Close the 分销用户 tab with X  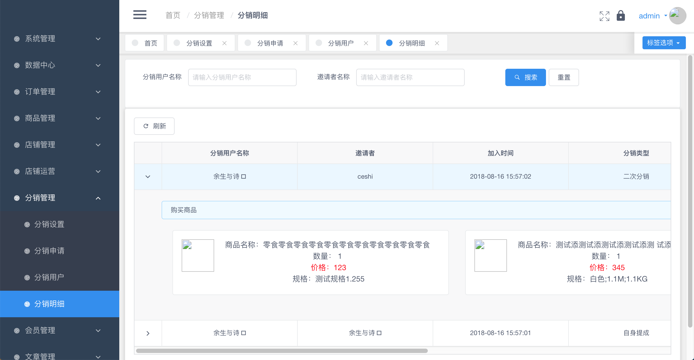tap(366, 43)
